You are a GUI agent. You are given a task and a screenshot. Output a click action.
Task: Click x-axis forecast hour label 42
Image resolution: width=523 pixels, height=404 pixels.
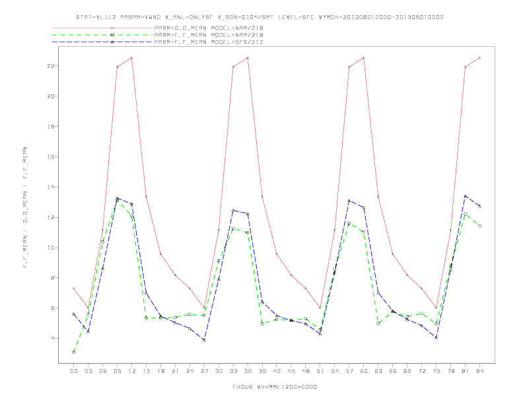coord(277,371)
